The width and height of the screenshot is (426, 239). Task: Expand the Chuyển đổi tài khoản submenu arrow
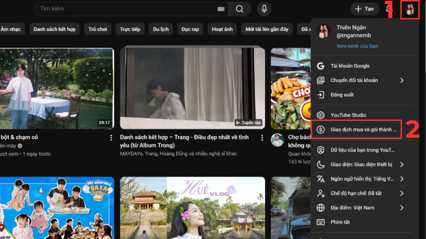pos(402,80)
